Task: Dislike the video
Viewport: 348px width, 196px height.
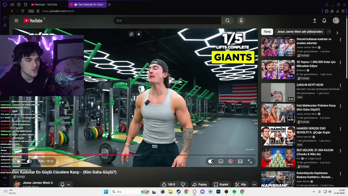Action: tap(183, 184)
